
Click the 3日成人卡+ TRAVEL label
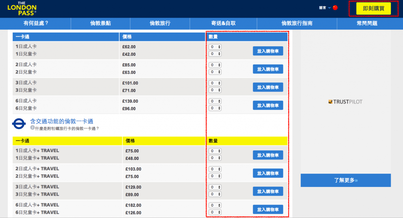click(x=37, y=187)
